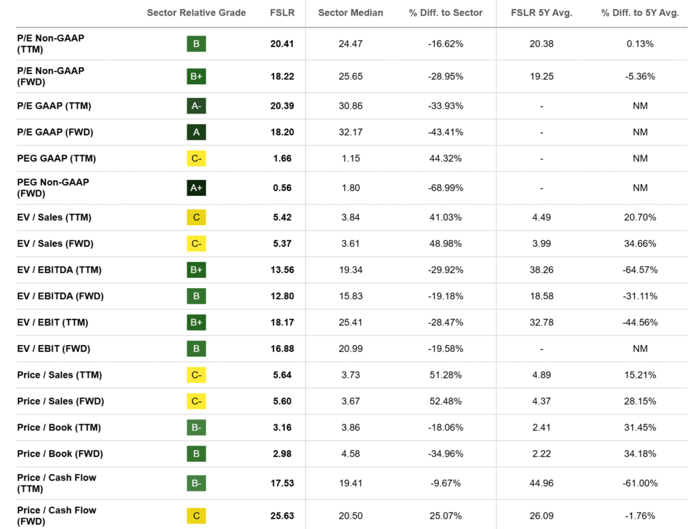Click the Price / Book (FWD) metric label
This screenshot has width=700, height=529.
(x=59, y=454)
